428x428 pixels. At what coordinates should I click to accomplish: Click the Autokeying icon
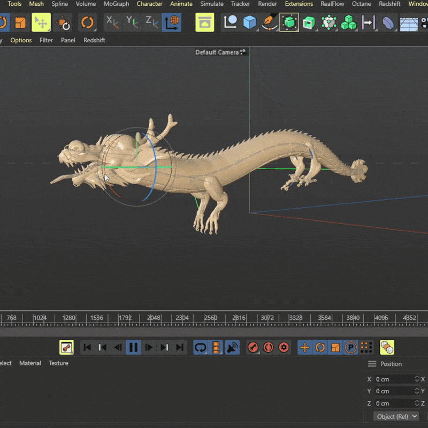(269, 347)
